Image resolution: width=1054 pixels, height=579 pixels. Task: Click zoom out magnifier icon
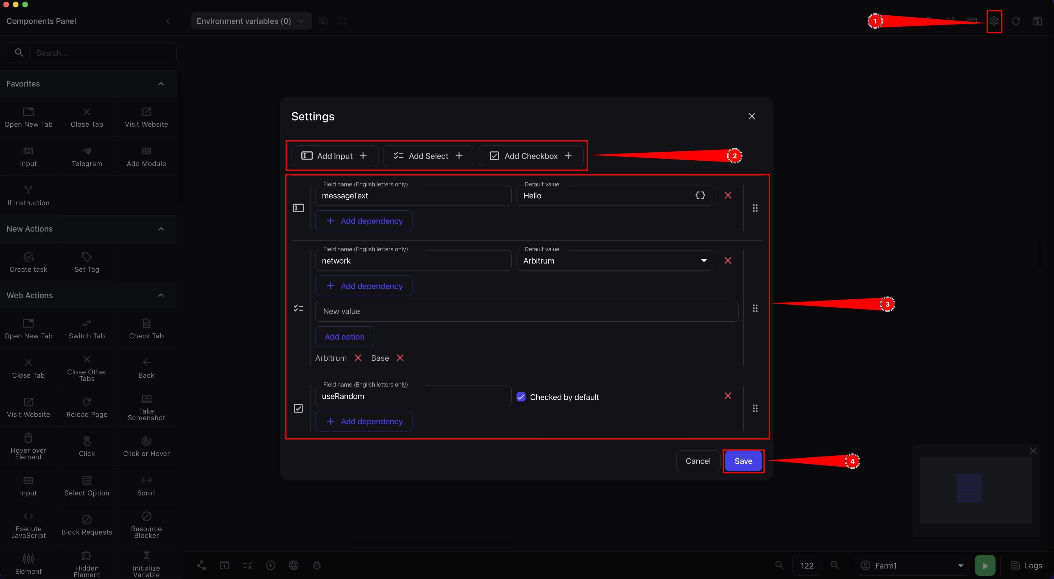tap(780, 565)
